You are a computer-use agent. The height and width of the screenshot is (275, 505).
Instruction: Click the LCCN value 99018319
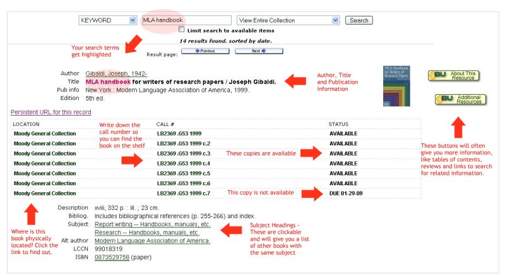pyautogui.click(x=109, y=249)
